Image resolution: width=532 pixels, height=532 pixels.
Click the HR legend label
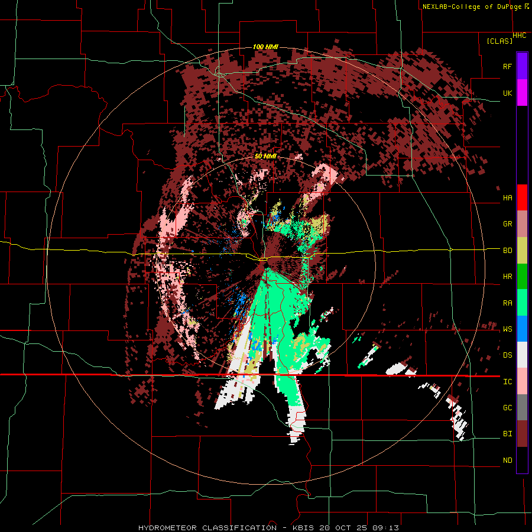(508, 277)
